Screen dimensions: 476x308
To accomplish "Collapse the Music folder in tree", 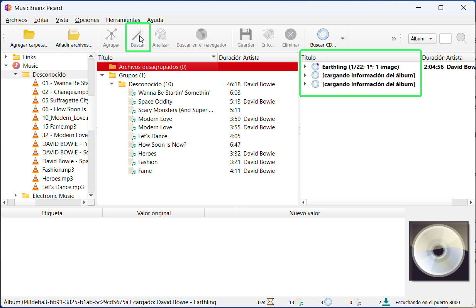I will click(6, 66).
